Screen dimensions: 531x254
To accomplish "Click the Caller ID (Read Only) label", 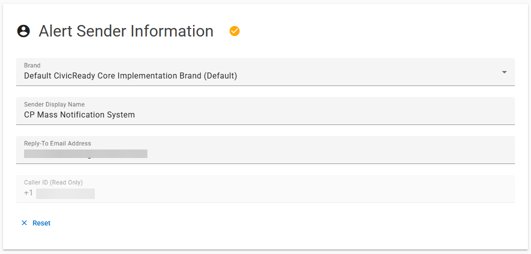I will coord(54,182).
